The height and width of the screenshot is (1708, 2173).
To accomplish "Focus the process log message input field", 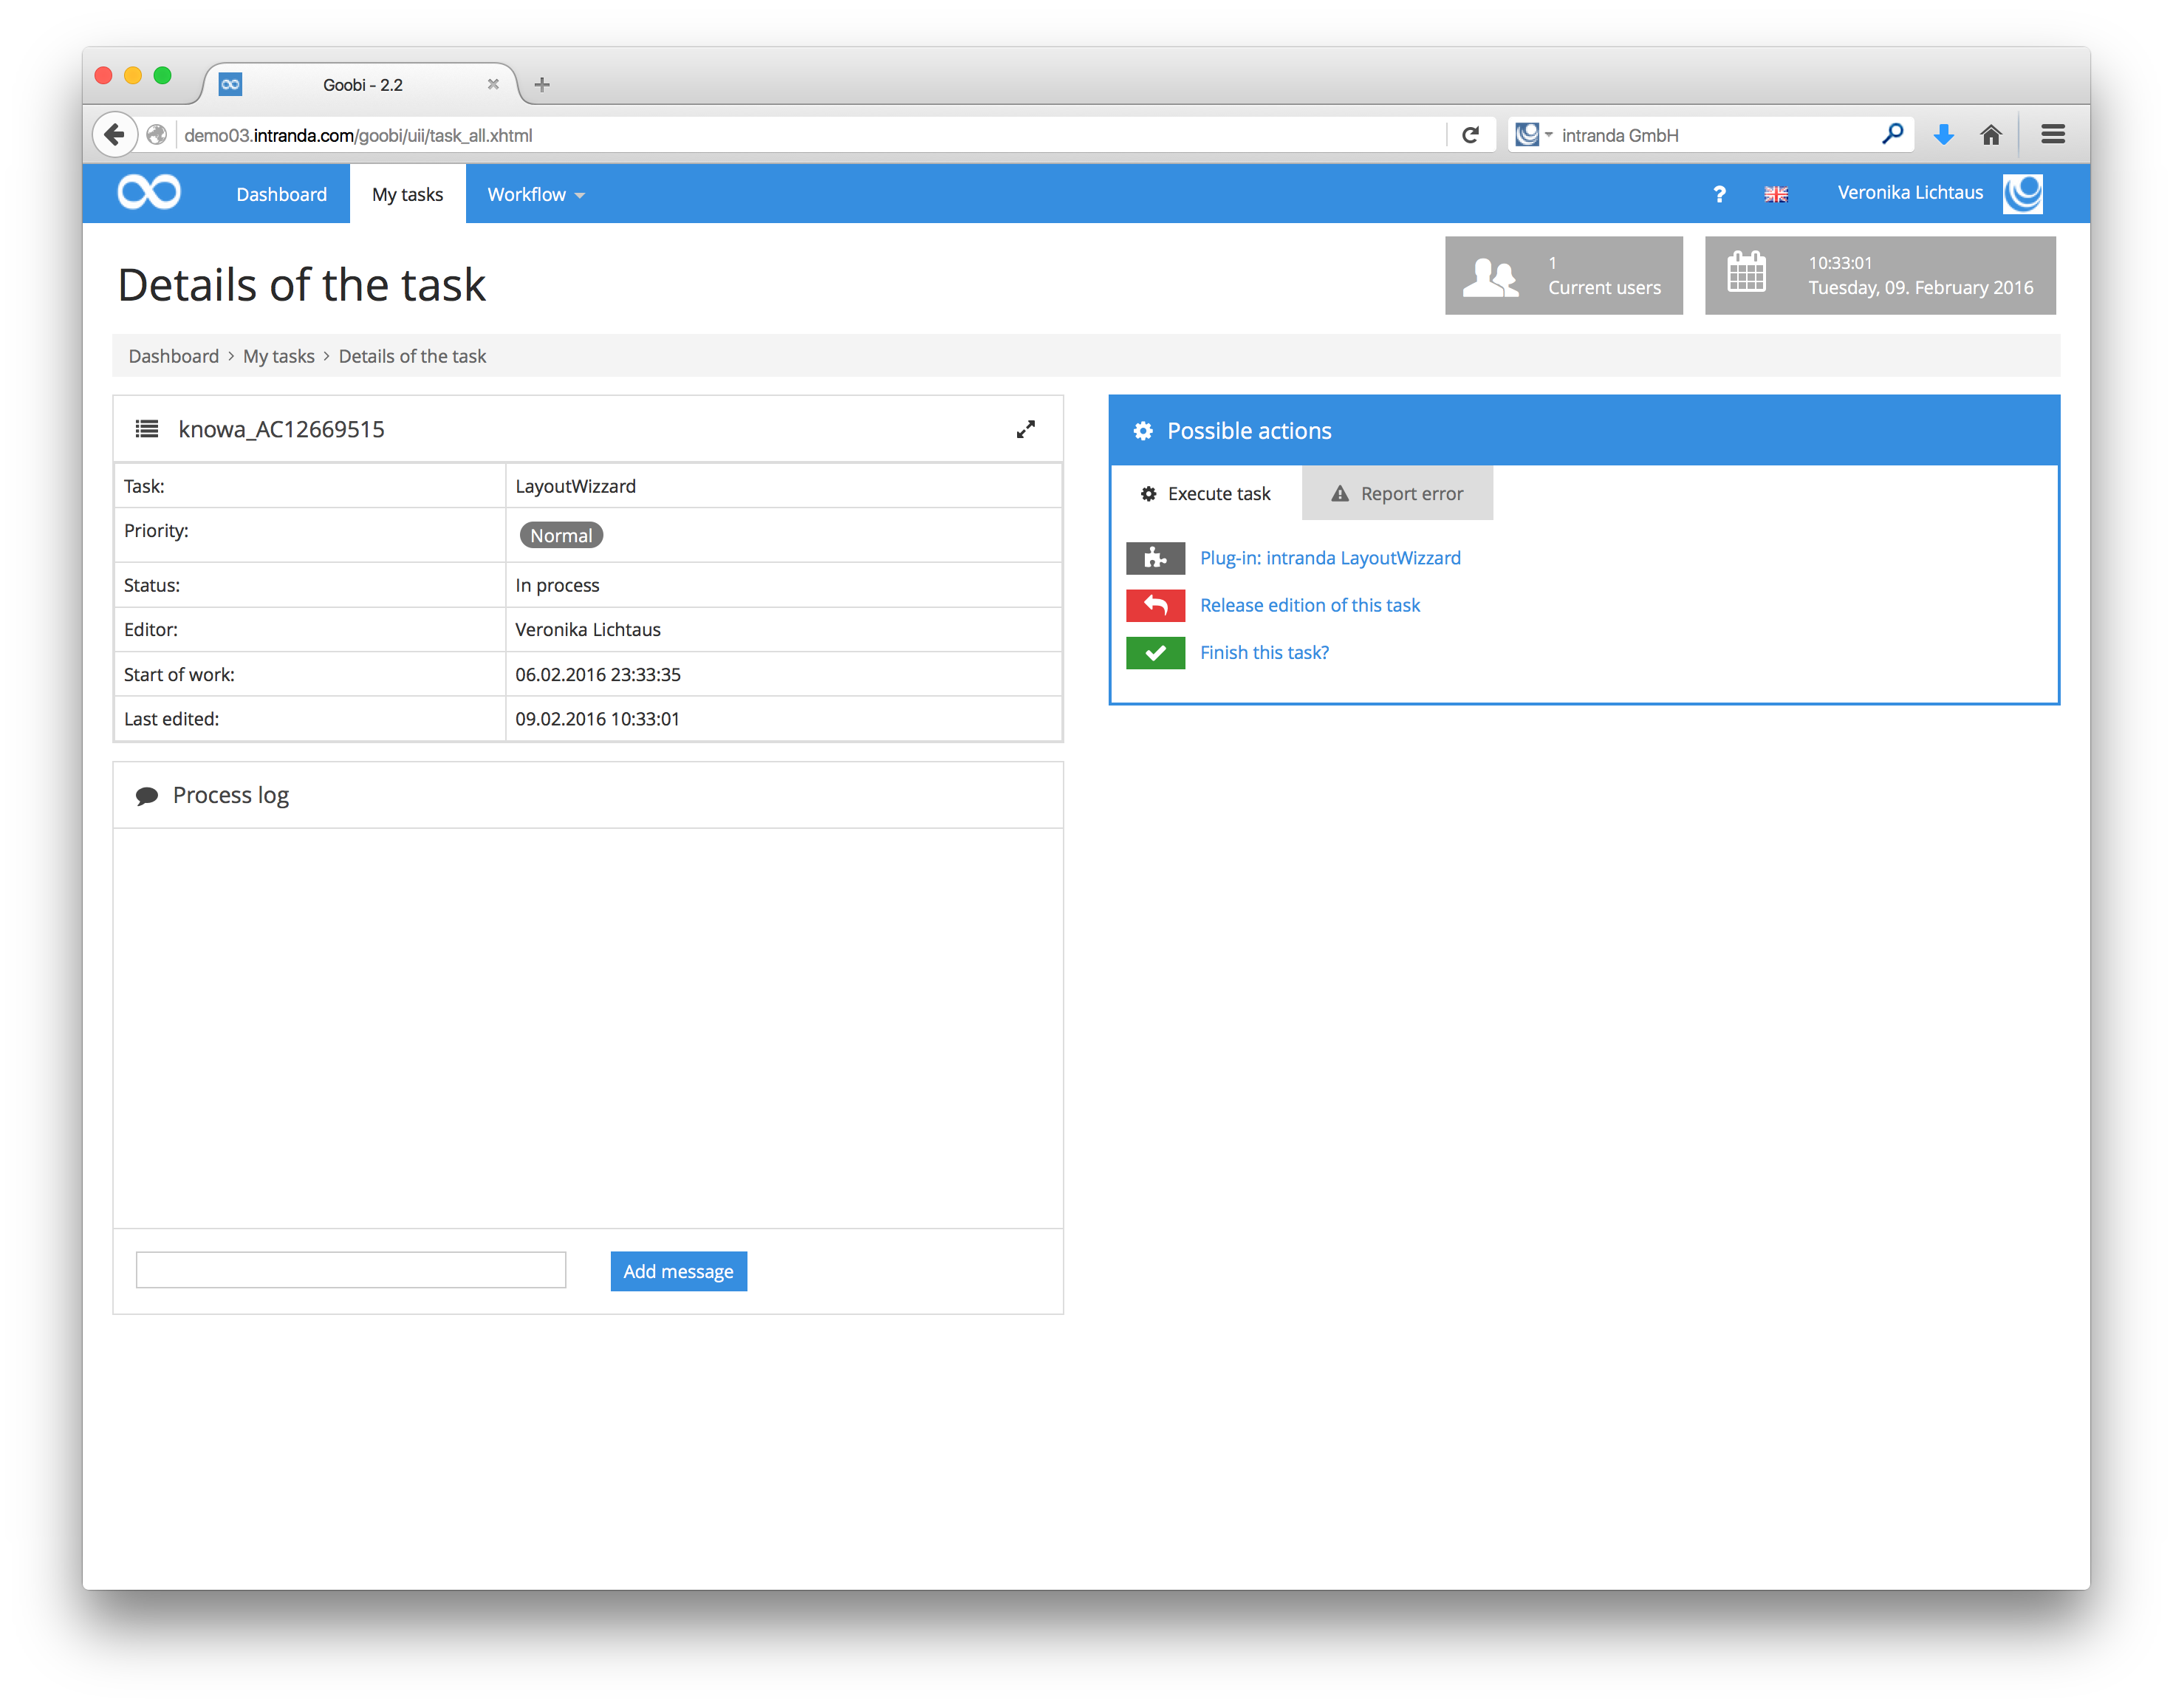I will coord(351,1270).
